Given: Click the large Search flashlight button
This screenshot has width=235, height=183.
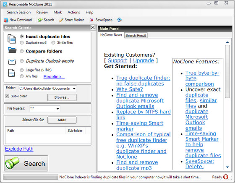Looking at the screenshot, I should tap(26, 163).
